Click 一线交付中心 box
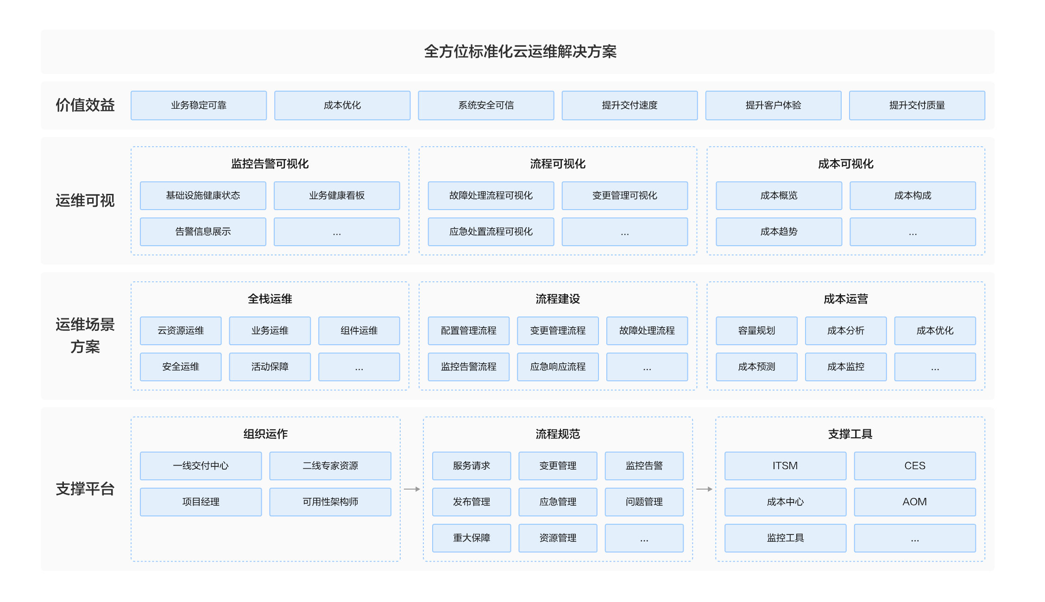The height and width of the screenshot is (602, 1045). pyautogui.click(x=201, y=466)
